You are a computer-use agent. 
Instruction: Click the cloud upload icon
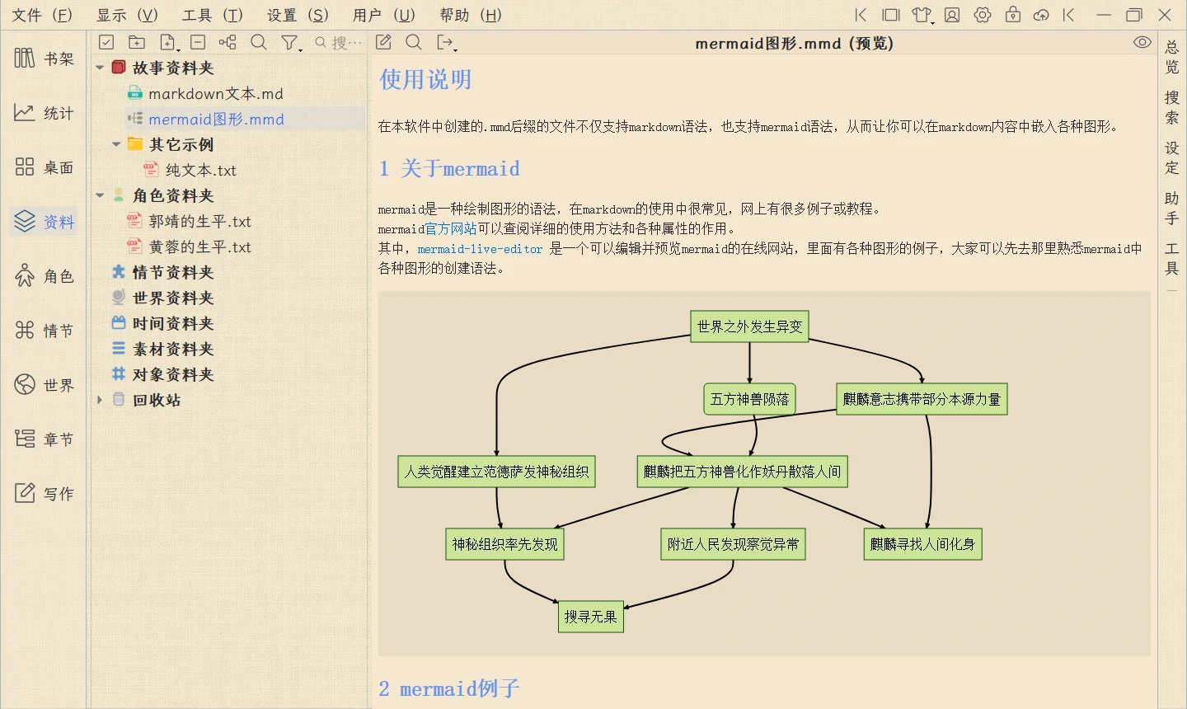[1041, 15]
